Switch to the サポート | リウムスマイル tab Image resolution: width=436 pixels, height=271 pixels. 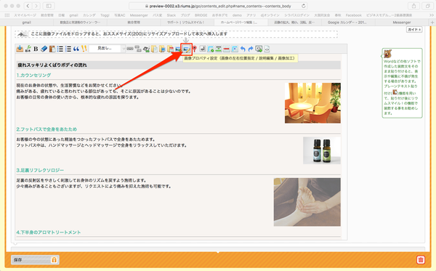coord(187,23)
